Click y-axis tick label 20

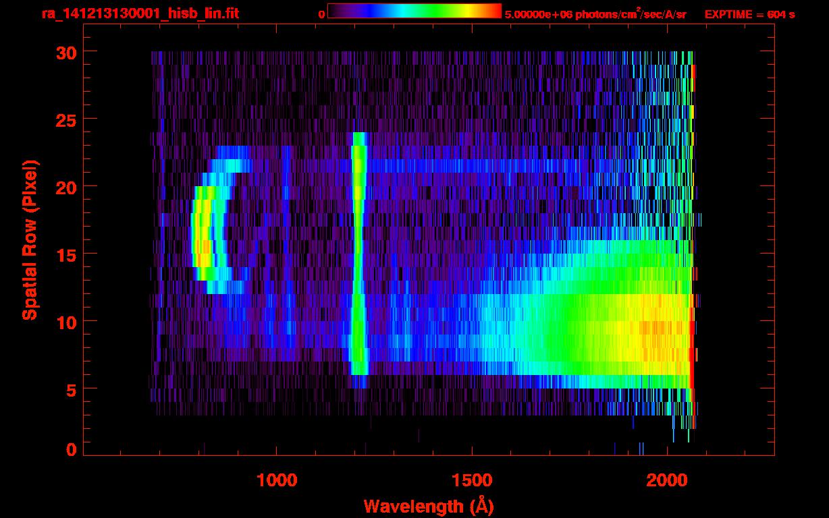pyautogui.click(x=66, y=187)
